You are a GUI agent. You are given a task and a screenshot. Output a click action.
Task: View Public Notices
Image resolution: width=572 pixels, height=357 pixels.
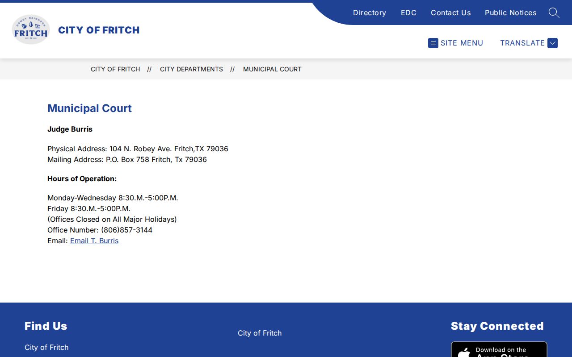point(510,12)
